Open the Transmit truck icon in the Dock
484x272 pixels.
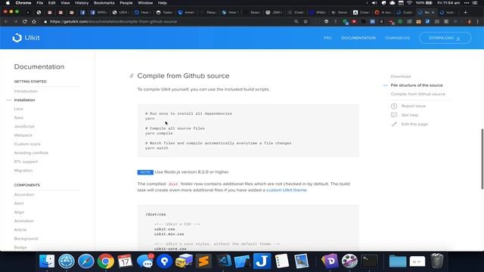pyautogui.click(x=184, y=261)
